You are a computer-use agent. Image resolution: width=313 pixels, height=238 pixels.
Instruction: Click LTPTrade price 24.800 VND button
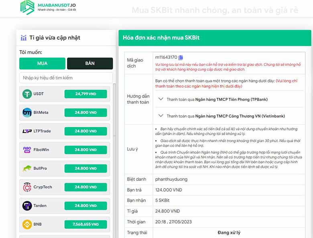85,131
